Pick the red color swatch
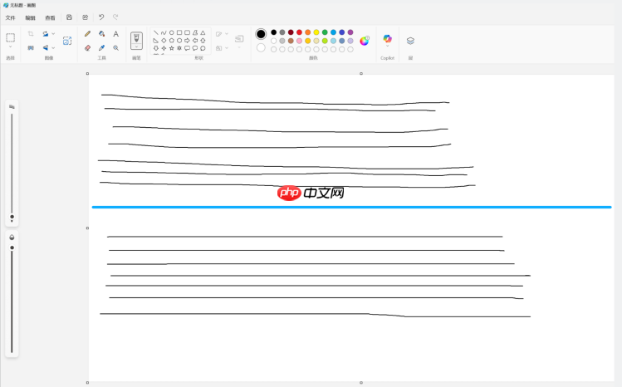This screenshot has width=622, height=387. (x=299, y=32)
